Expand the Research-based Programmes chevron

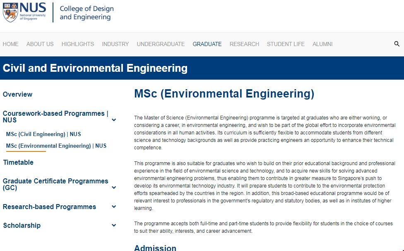pos(113,207)
